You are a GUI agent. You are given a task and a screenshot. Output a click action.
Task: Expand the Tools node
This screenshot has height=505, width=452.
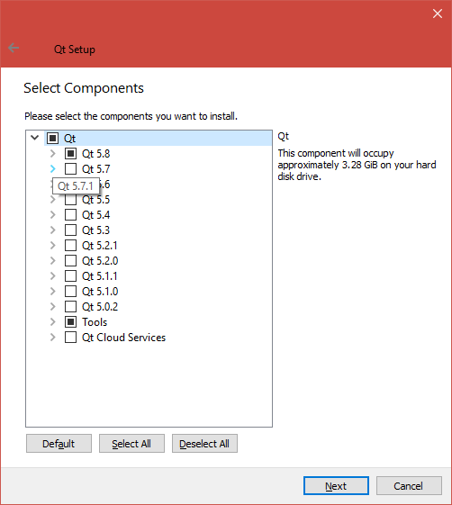click(53, 321)
